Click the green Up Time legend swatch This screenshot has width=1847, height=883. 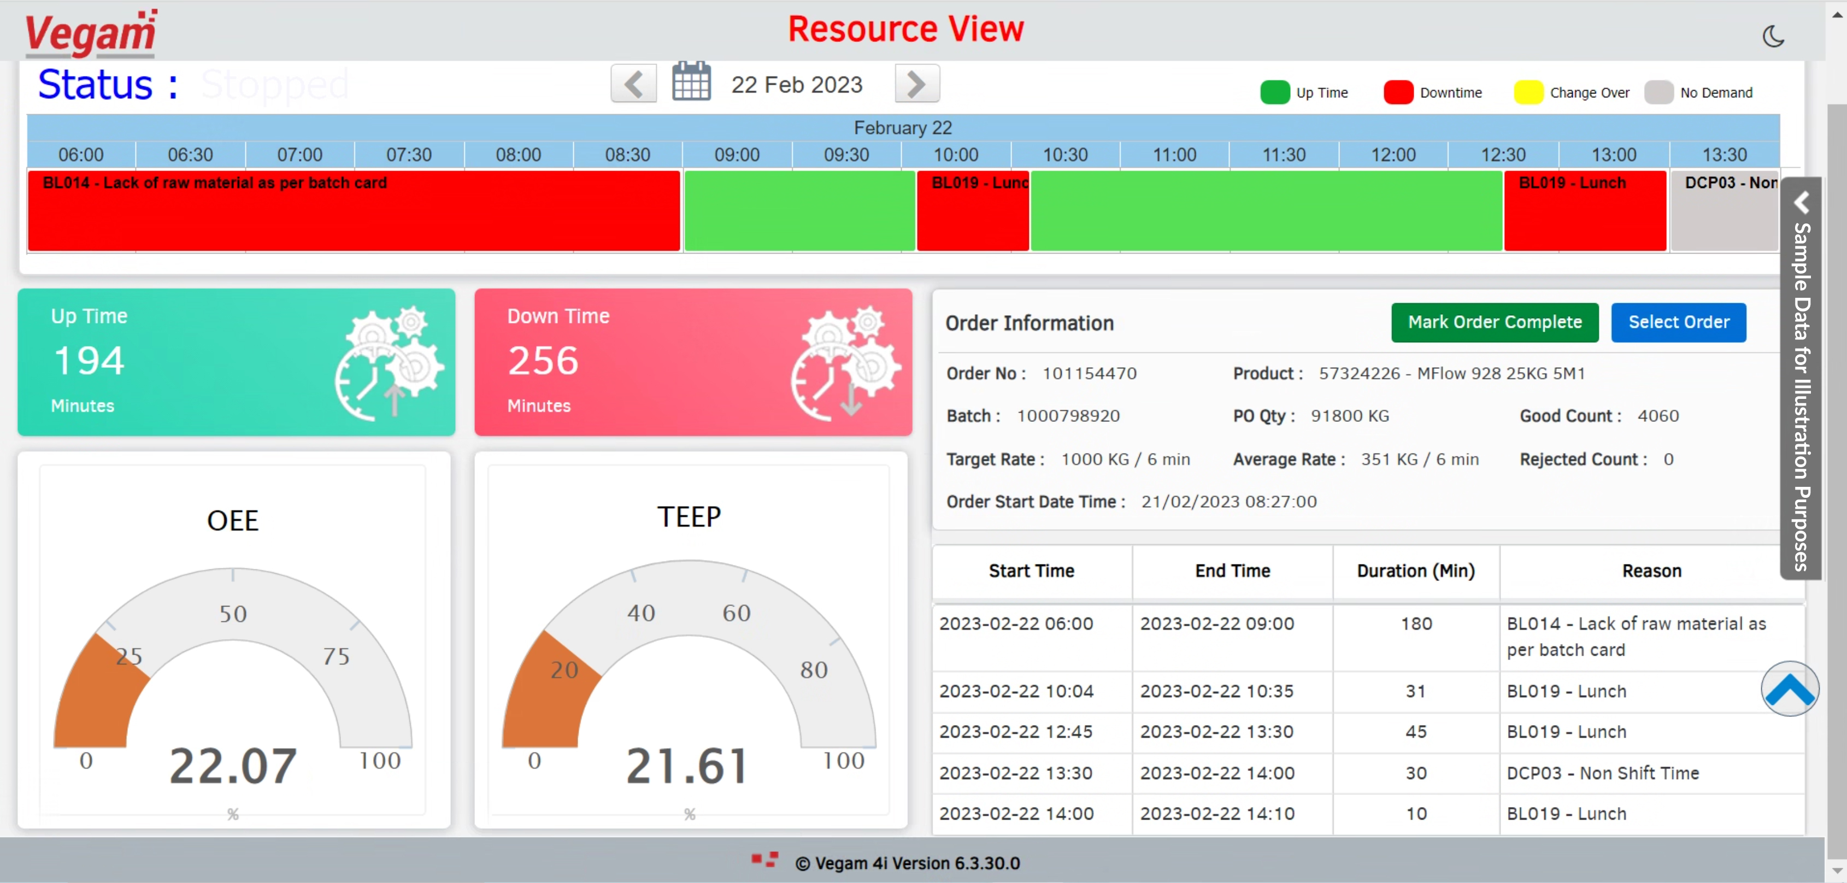pos(1274,93)
